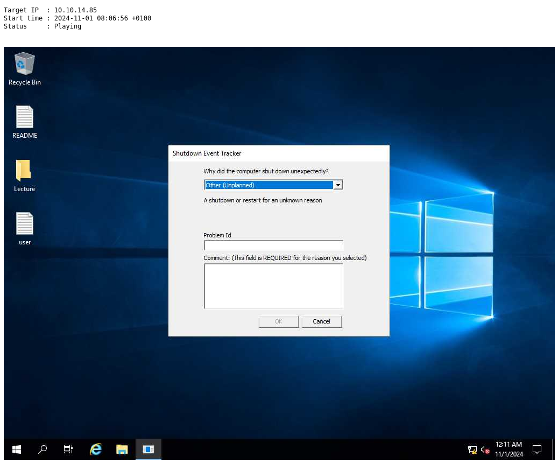The width and height of the screenshot is (558, 464).
Task: Click the 'Comment: (This field is REQUIRED...)' label
Action: pos(285,258)
